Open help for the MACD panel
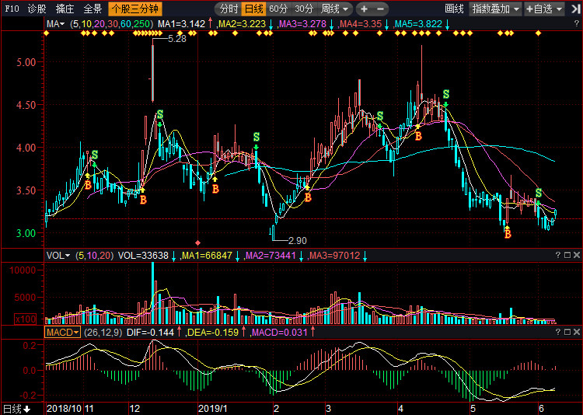 coord(557,332)
